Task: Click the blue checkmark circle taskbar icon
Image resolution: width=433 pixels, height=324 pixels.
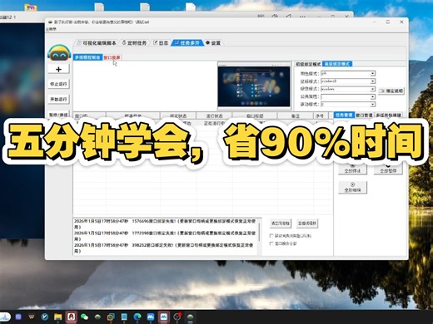Action: [x=45, y=317]
